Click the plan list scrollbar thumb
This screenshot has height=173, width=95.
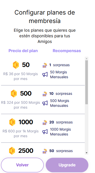(x=87, y=82)
